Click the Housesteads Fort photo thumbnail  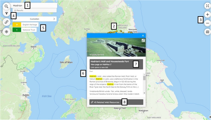[116, 47]
